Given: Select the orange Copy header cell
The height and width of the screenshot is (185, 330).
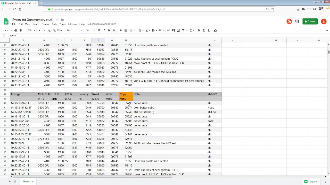Looking at the screenshot, I should (126, 94).
